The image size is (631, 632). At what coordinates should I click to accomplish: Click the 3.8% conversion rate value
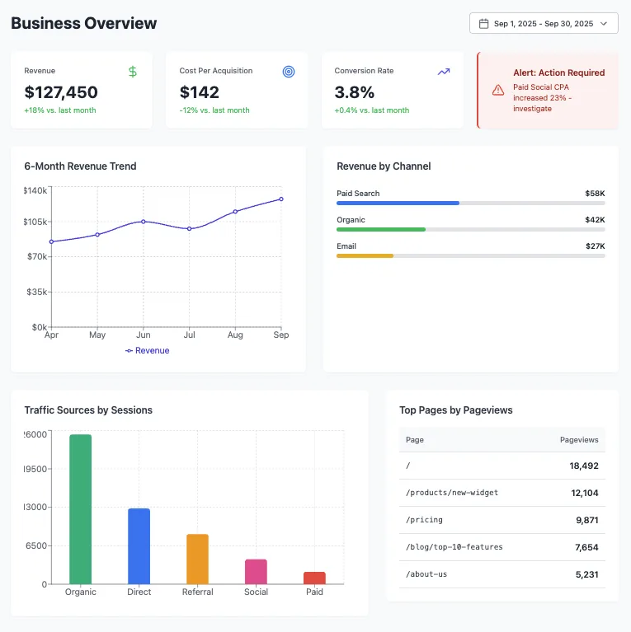pos(354,92)
